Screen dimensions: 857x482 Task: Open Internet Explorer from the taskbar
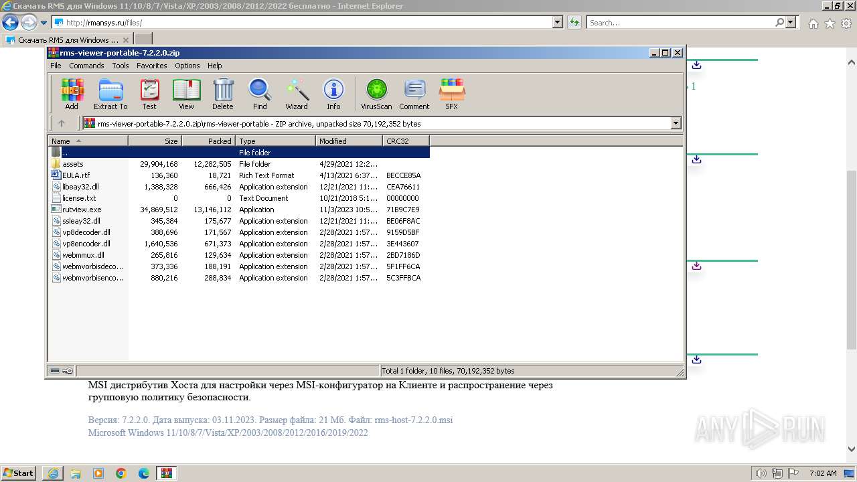coord(53,473)
